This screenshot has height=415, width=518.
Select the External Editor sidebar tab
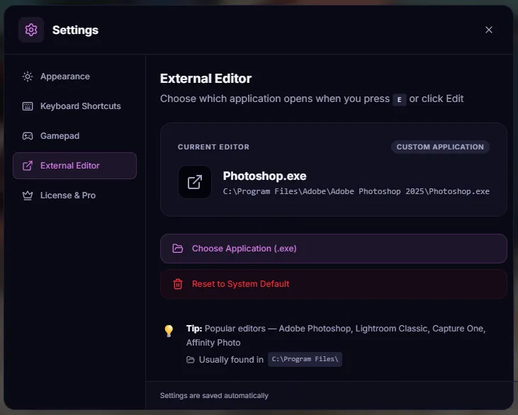point(74,166)
